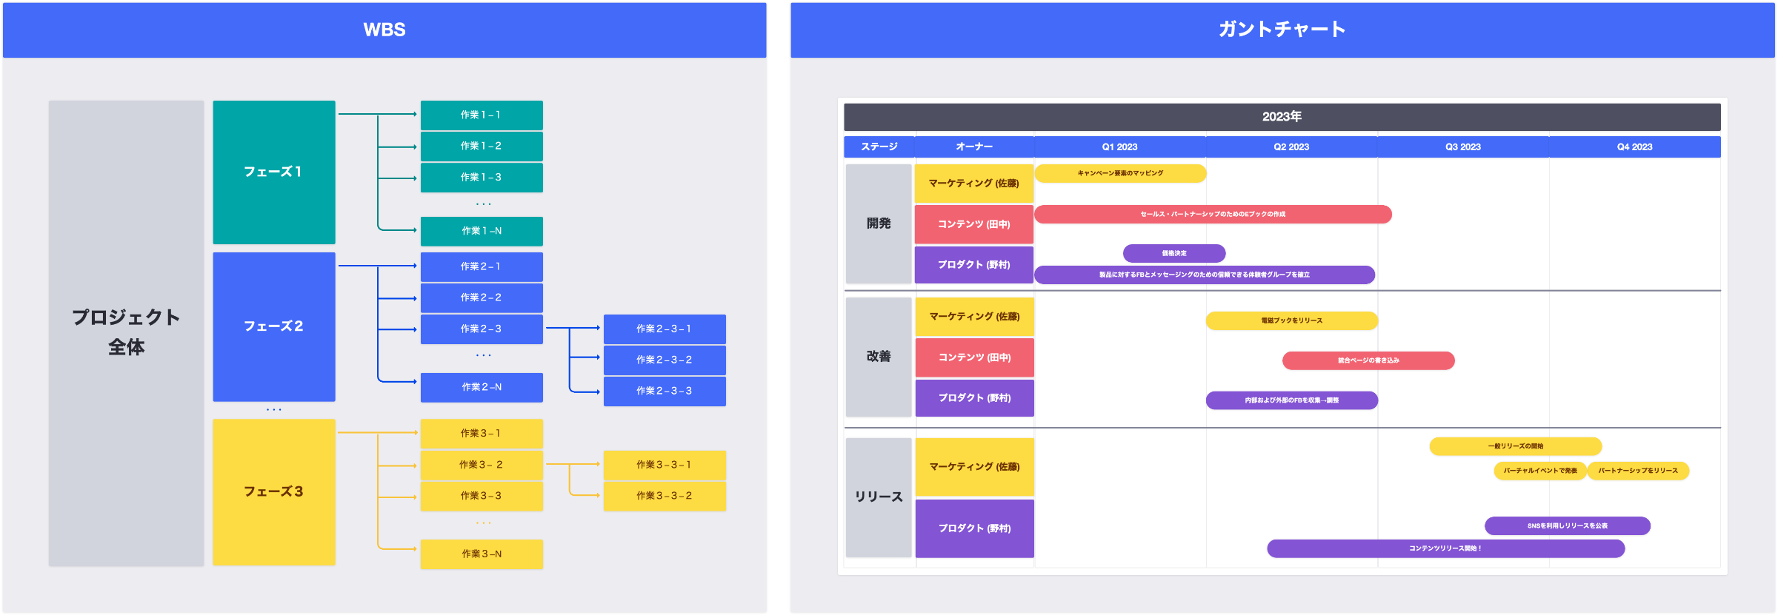
Task: Select the 統合ページの書き込み red bar
Action: 1368,360
